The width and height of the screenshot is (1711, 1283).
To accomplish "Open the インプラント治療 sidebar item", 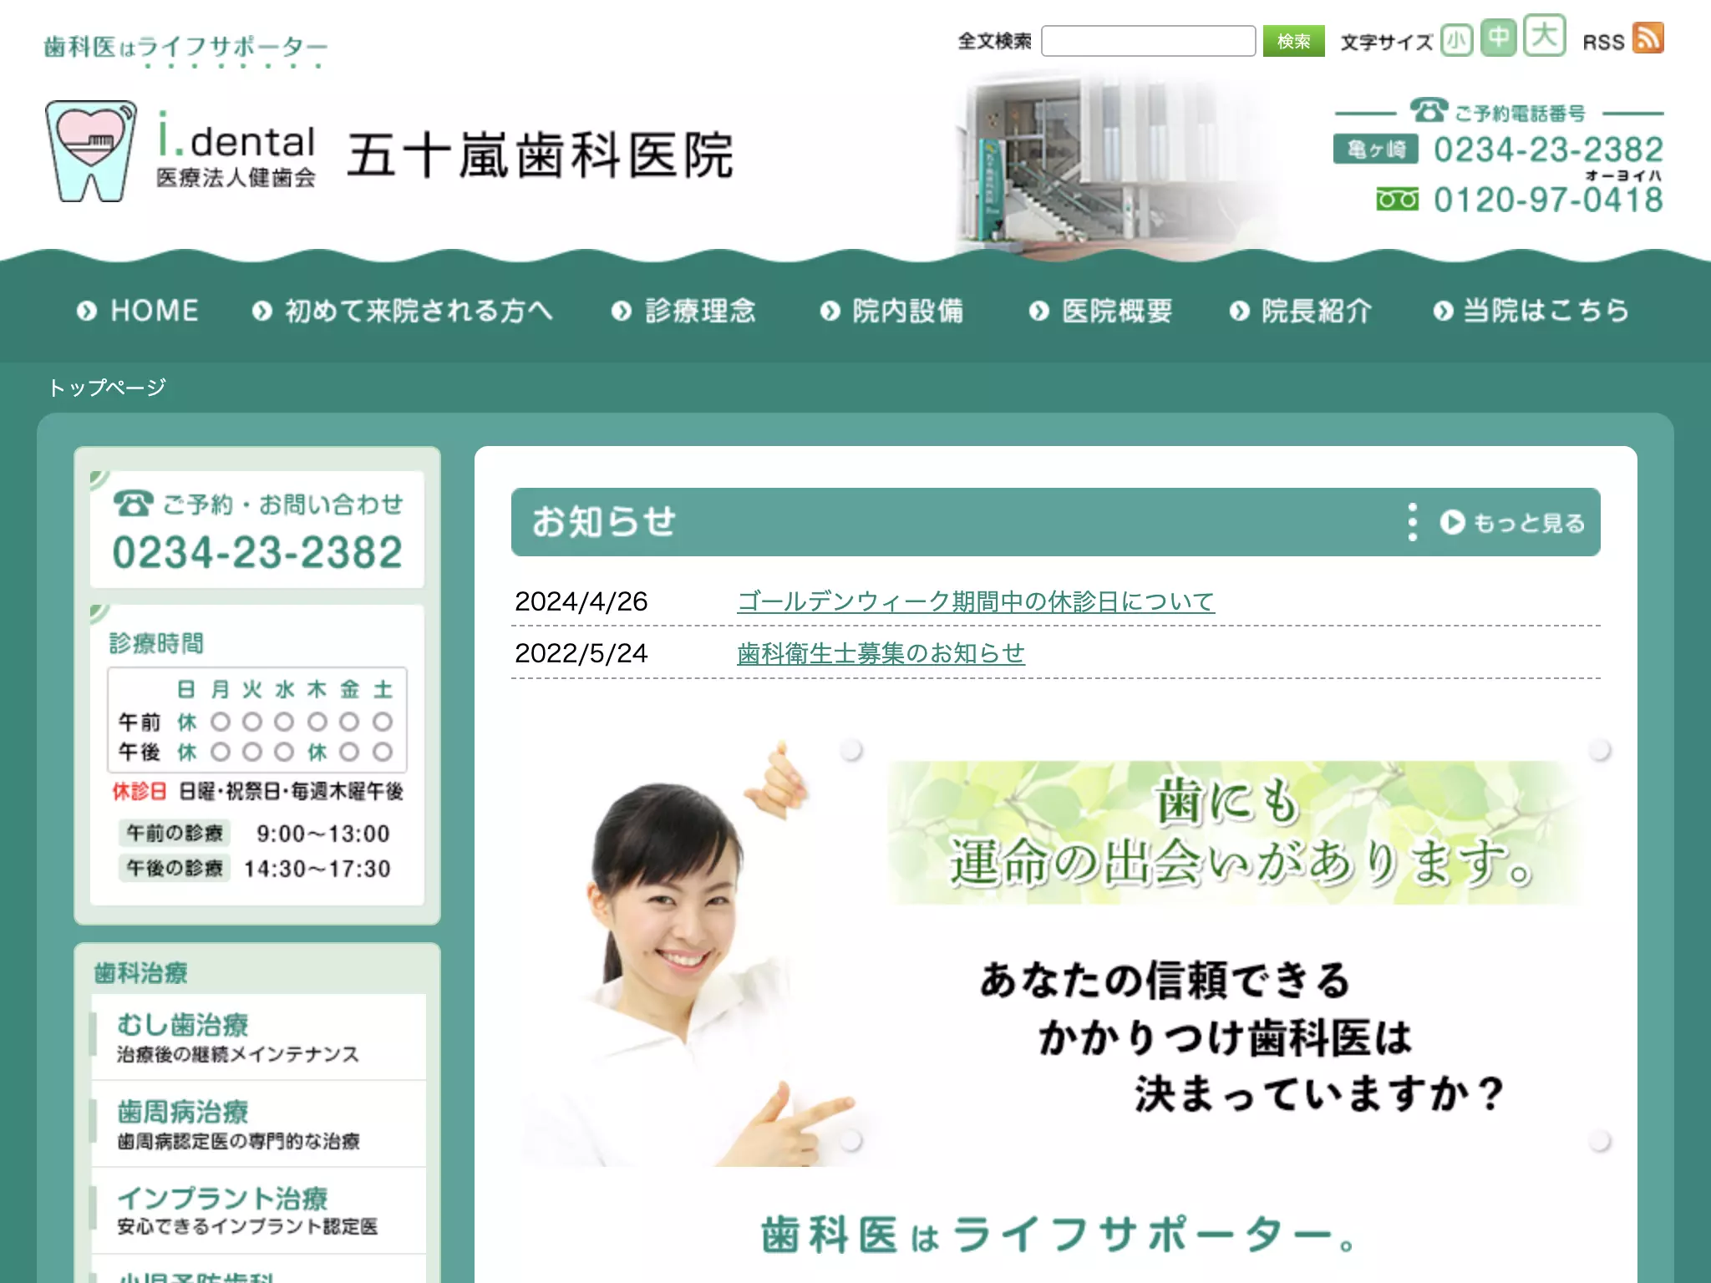I will click(257, 1211).
